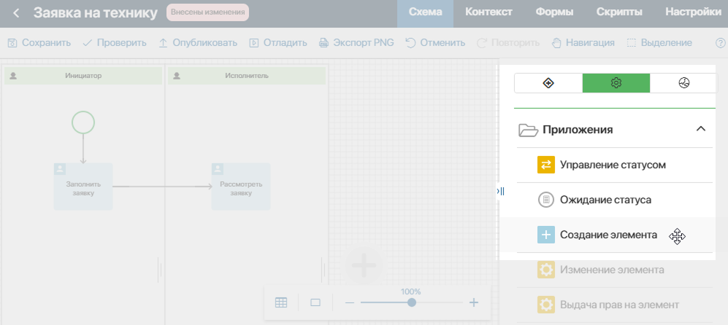
Task: Open the Схема tab
Action: click(x=425, y=12)
